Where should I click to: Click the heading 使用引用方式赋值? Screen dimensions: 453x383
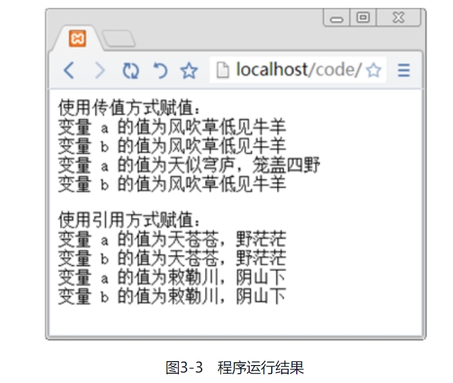(x=131, y=220)
